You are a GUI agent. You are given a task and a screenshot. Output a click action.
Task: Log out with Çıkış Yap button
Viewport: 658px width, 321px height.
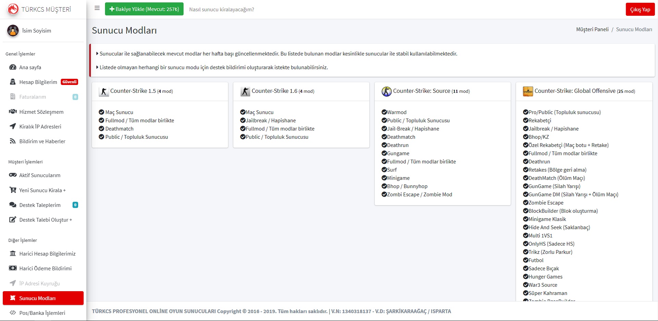click(x=640, y=9)
